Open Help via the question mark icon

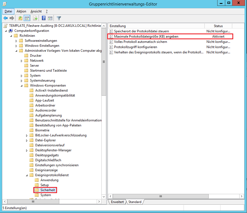point(44,18)
